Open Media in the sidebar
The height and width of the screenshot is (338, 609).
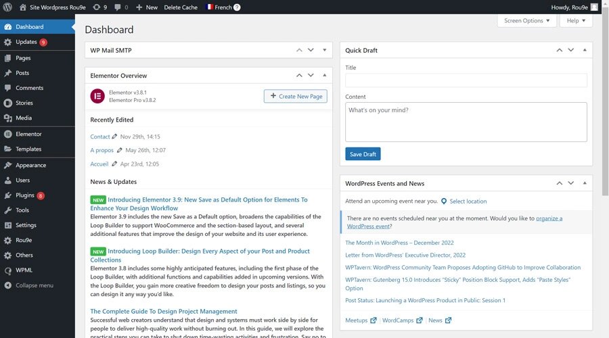coord(37,118)
